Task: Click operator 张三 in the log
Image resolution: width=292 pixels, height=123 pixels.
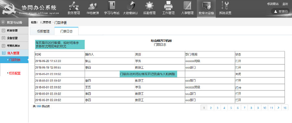Action: pos(88,61)
